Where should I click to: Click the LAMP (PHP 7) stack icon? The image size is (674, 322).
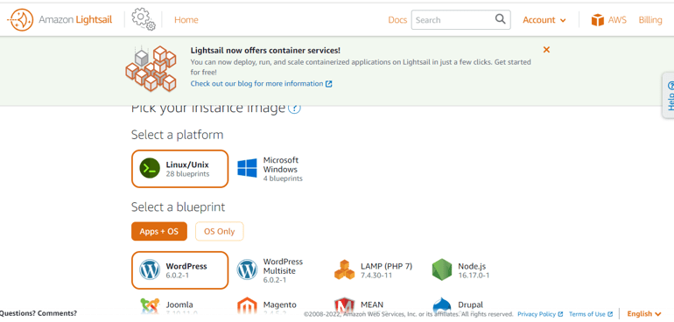344,270
